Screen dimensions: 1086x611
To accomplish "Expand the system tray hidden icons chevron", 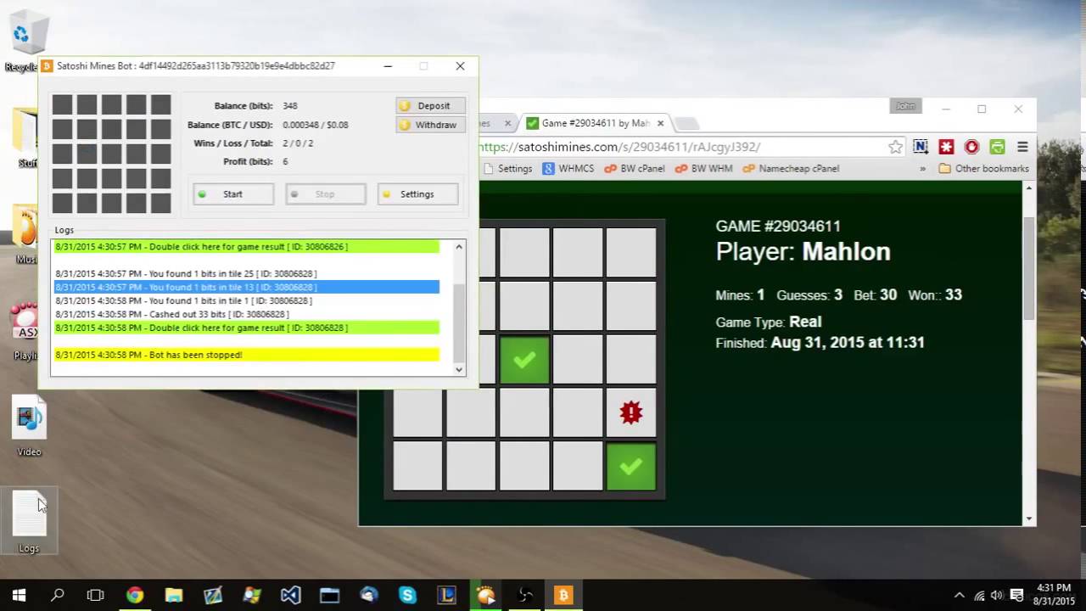I will coord(960,596).
